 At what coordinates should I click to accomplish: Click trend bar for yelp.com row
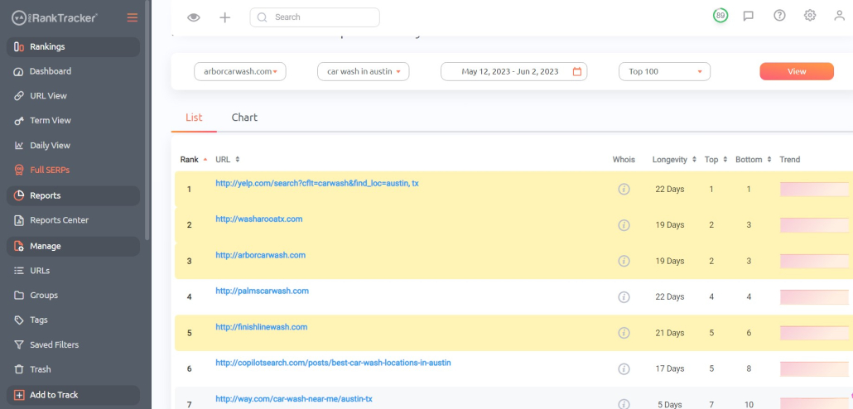[x=814, y=190]
